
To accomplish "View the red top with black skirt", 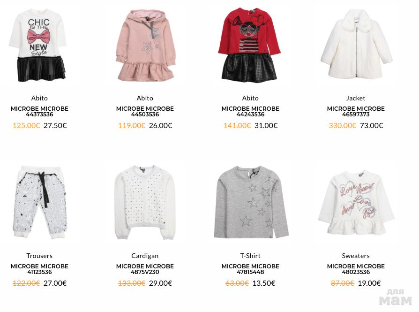I will tap(250, 45).
